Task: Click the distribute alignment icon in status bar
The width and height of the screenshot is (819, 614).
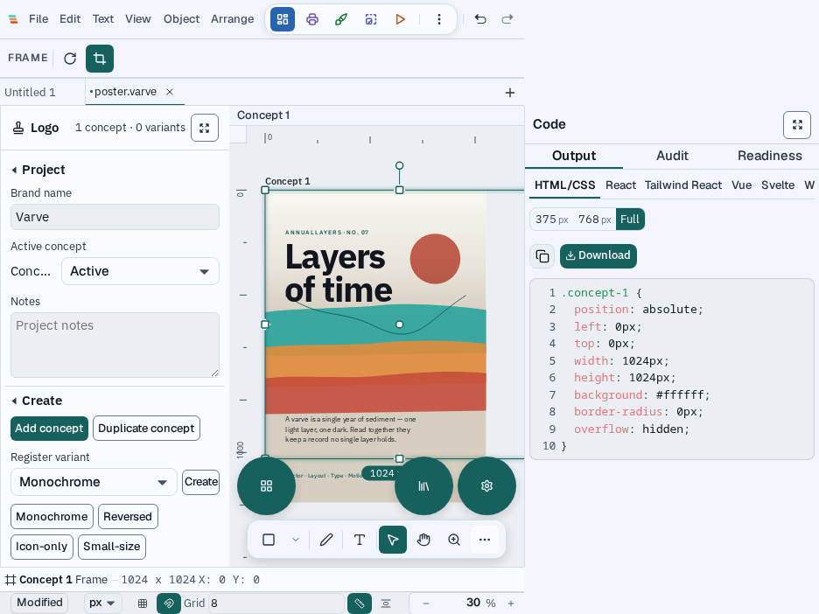Action: [386, 604]
